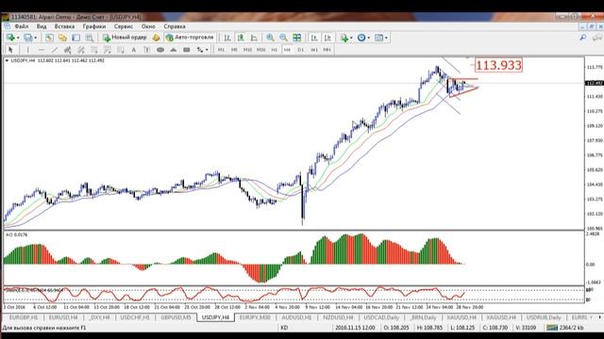Switch to H1 timeframe
Screen dimensions: 604x339
pos(275,50)
